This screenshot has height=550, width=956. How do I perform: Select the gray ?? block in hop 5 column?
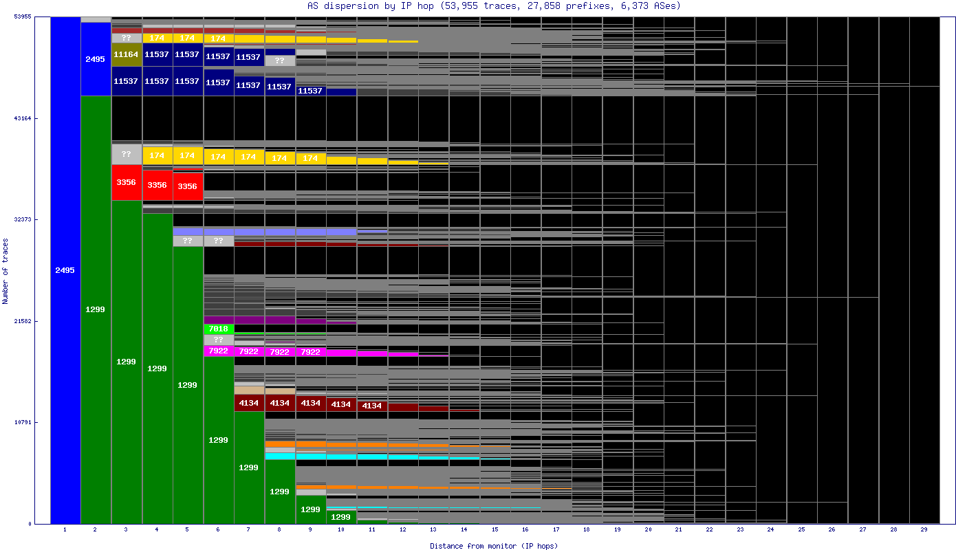188,241
